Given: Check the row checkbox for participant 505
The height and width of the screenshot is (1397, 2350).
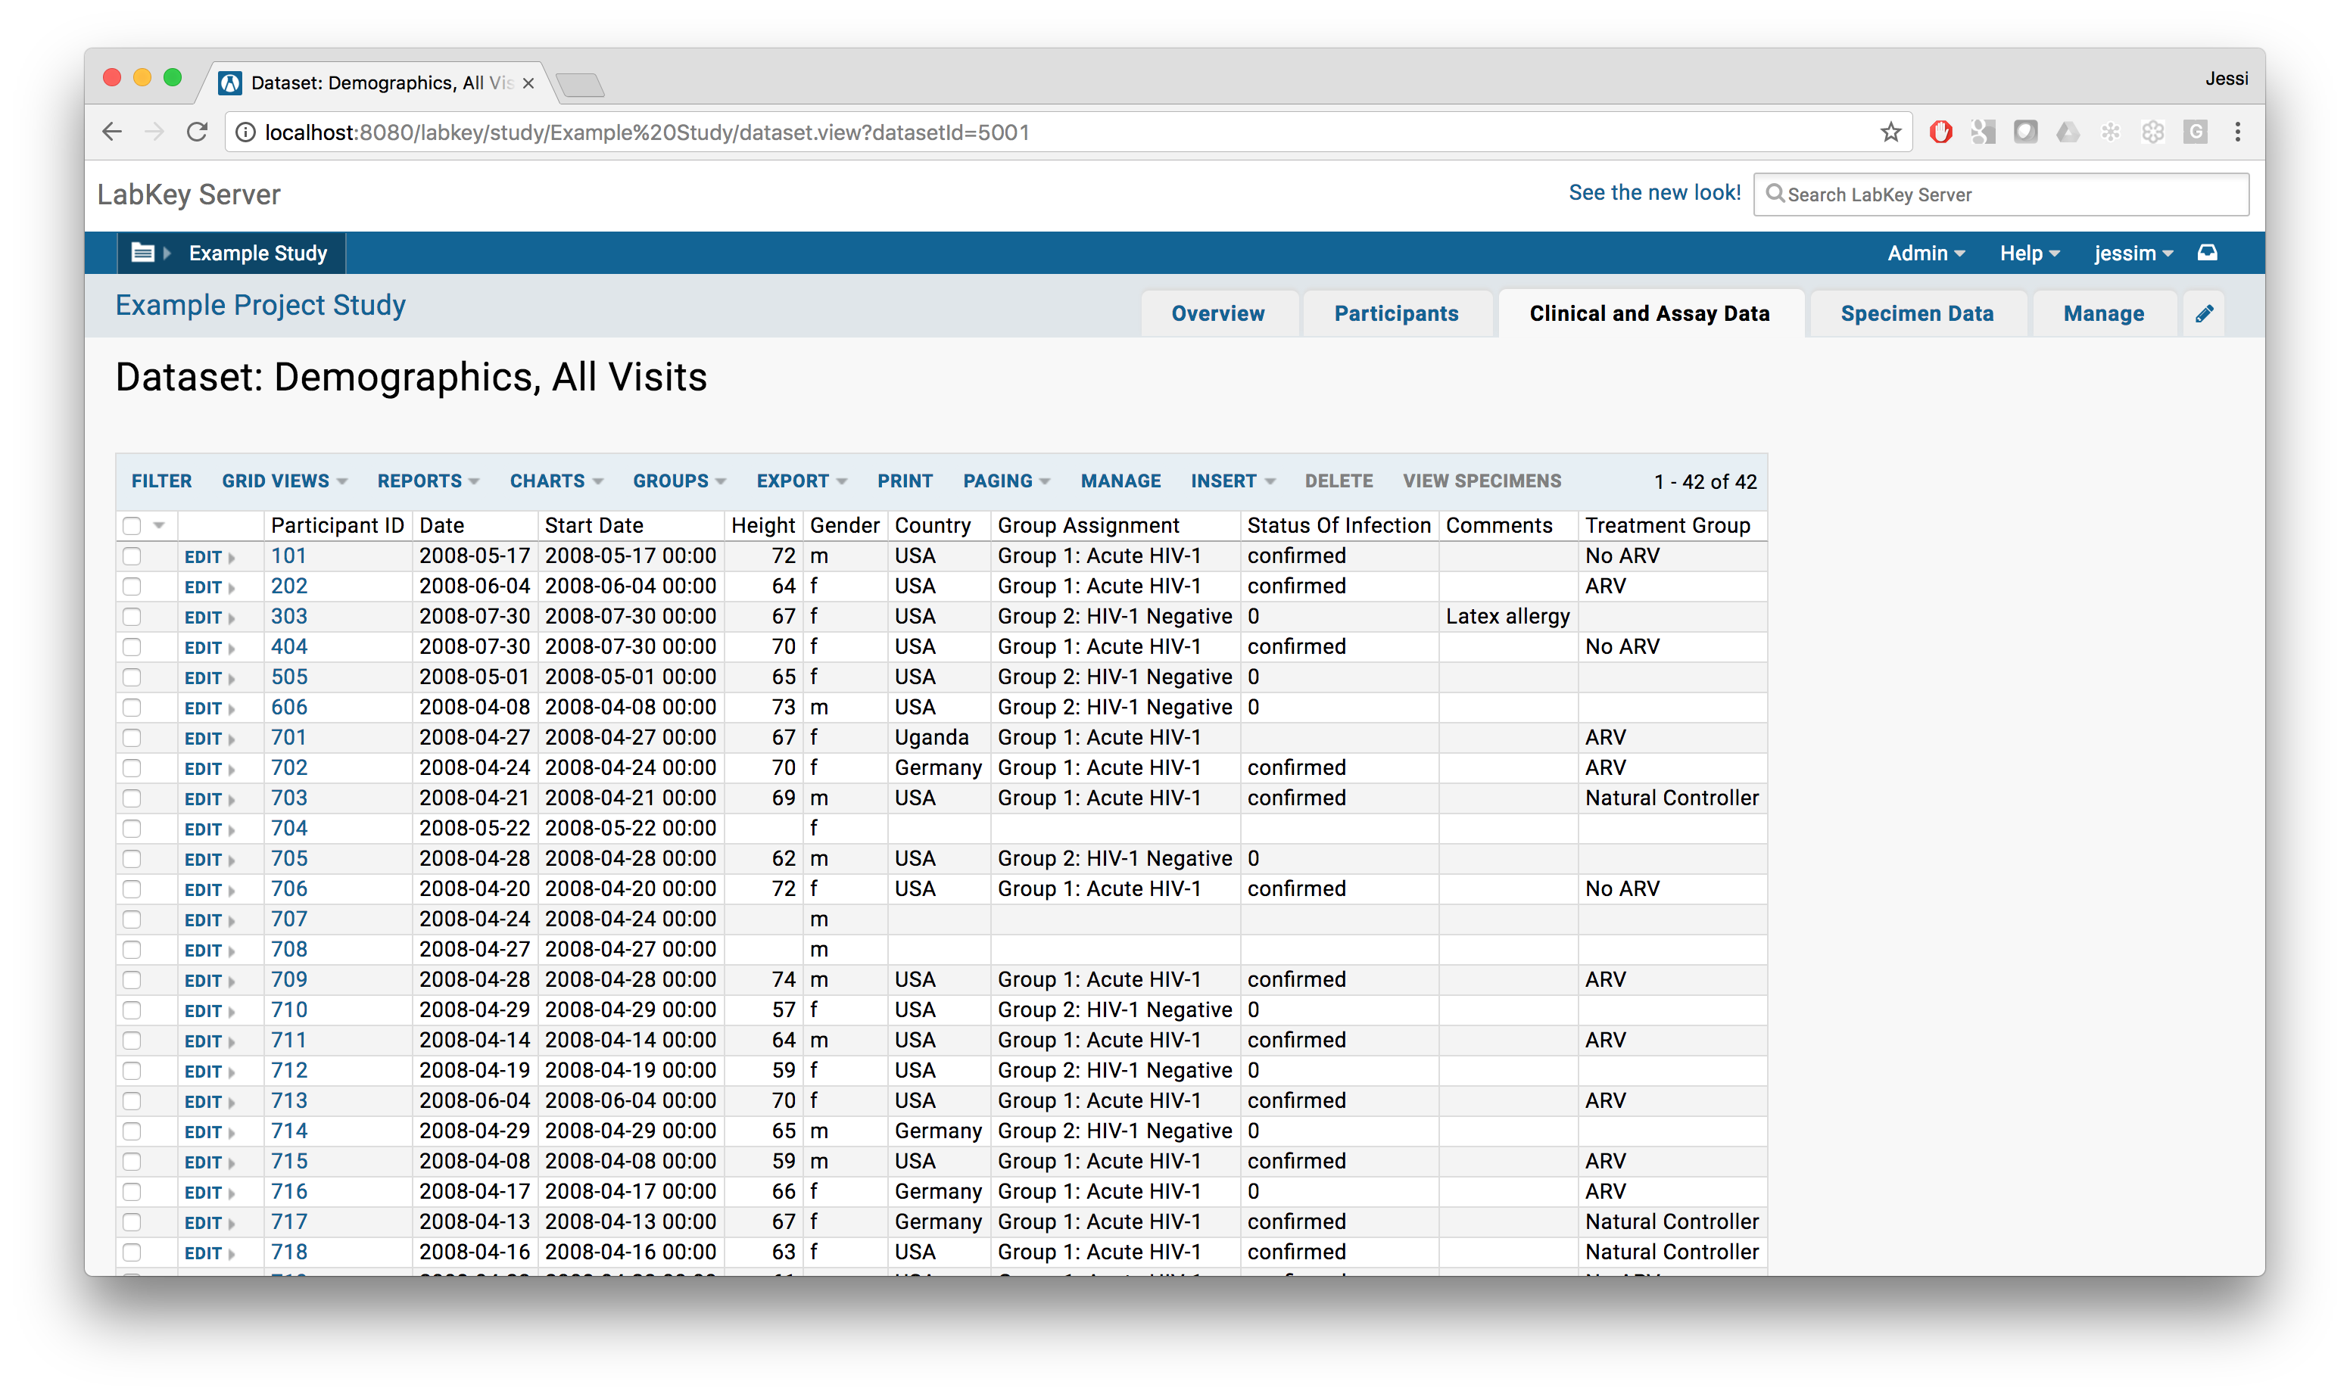Looking at the screenshot, I should (x=132, y=677).
